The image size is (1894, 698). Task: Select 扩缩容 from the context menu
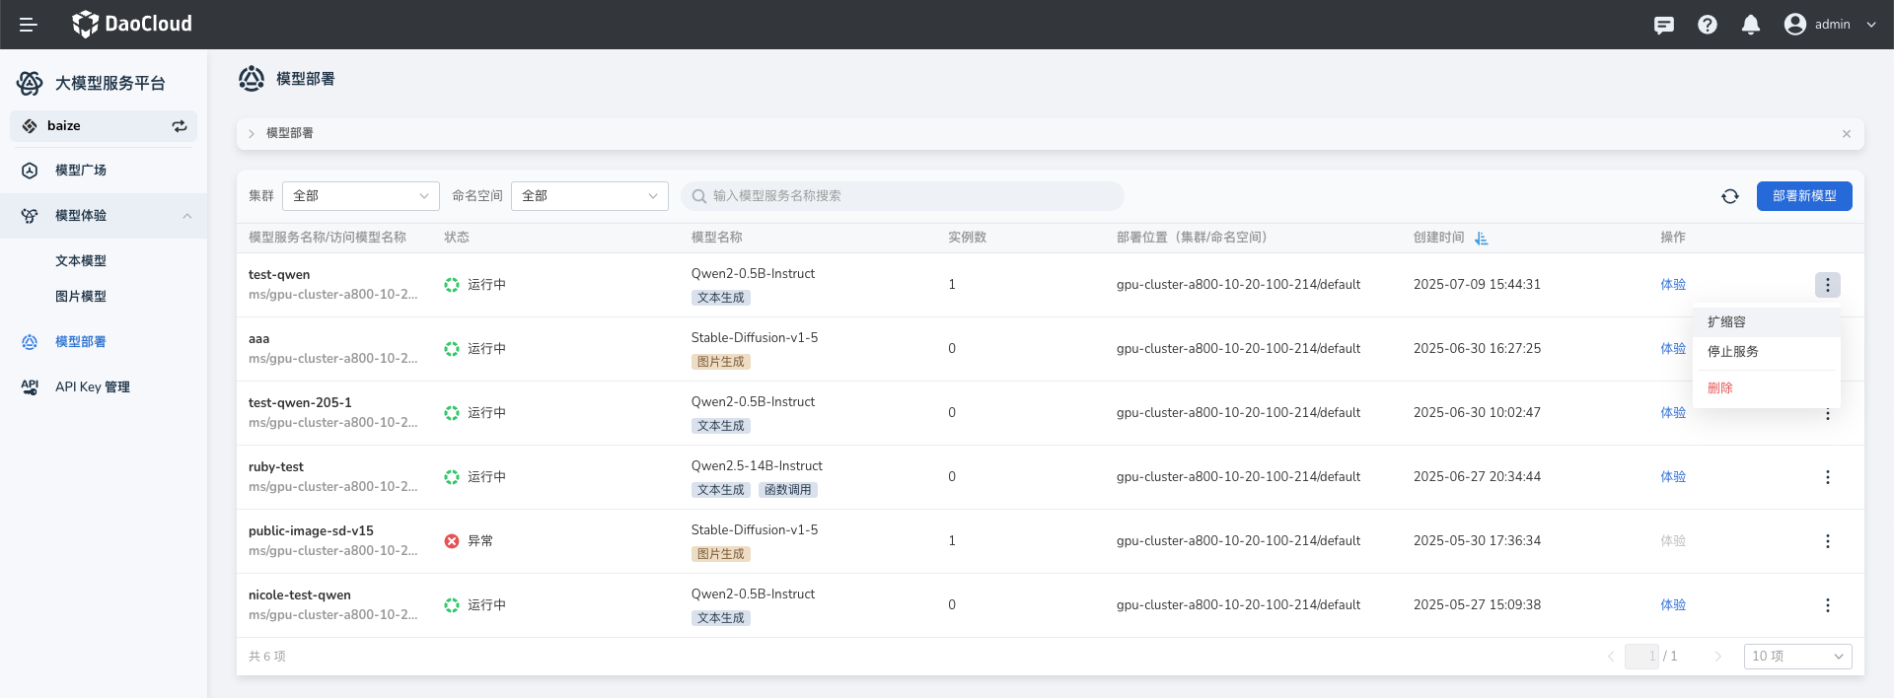pyautogui.click(x=1726, y=322)
